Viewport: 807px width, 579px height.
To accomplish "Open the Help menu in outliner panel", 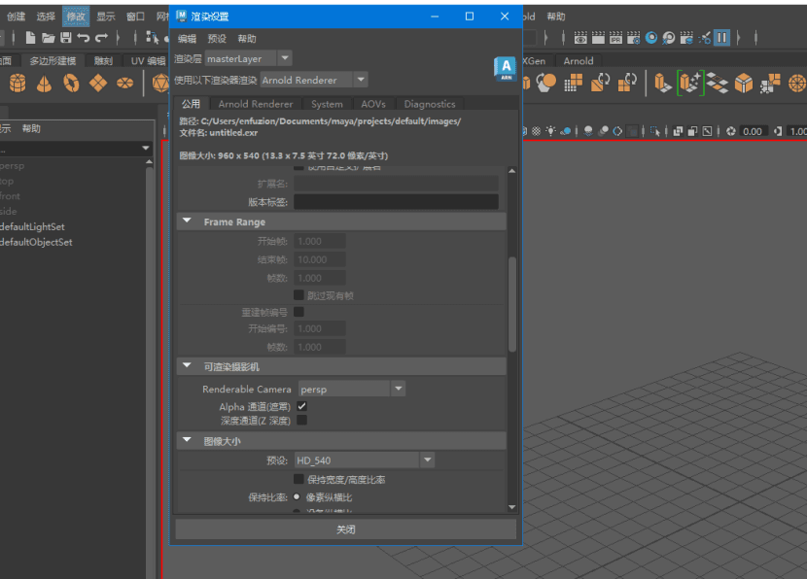I will pyautogui.click(x=31, y=128).
